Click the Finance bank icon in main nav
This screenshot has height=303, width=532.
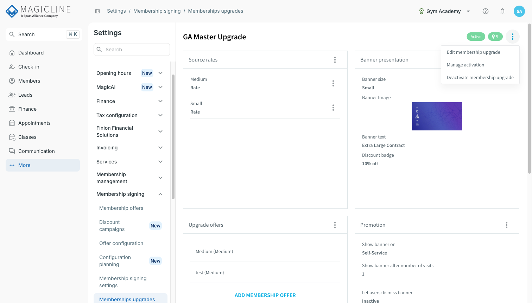tap(12, 109)
